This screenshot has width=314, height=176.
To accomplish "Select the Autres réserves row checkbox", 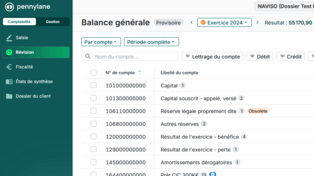I will click(x=93, y=124).
